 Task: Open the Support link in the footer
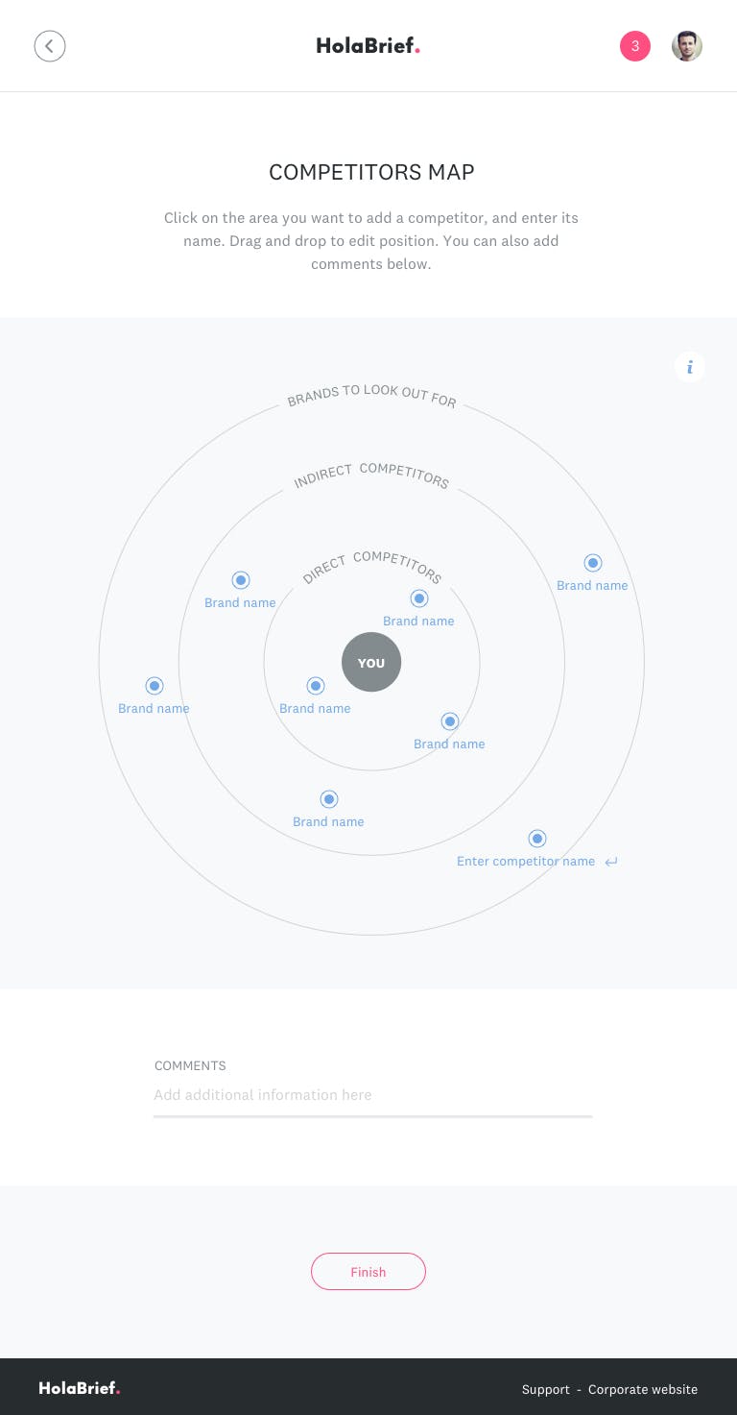coord(546,1389)
